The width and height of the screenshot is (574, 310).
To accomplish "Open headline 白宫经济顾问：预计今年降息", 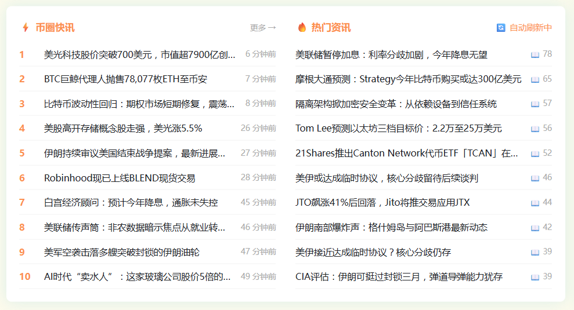I will (x=131, y=203).
